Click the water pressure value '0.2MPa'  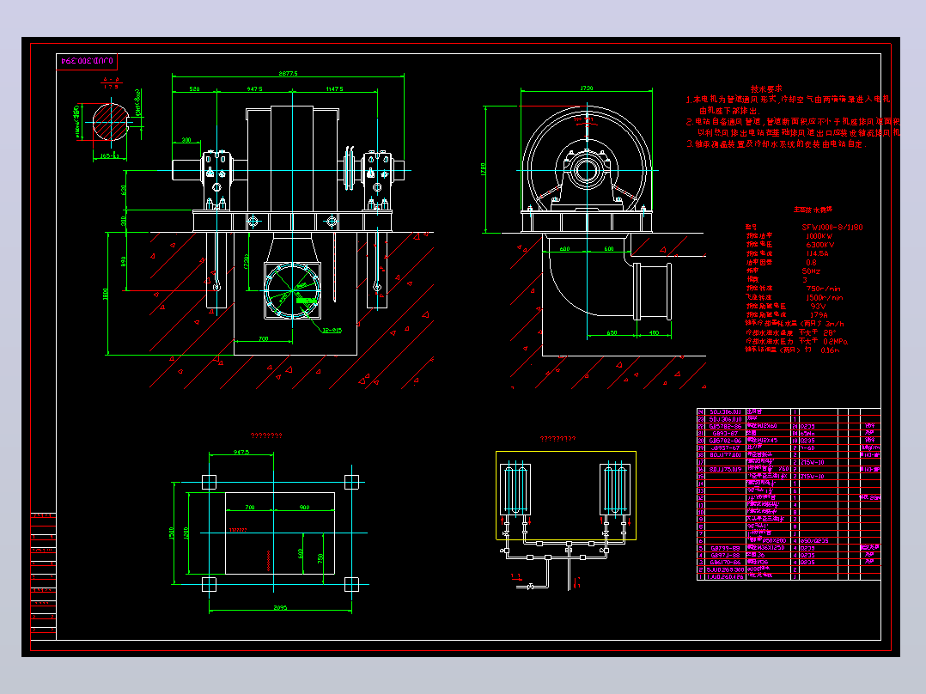pyautogui.click(x=835, y=342)
